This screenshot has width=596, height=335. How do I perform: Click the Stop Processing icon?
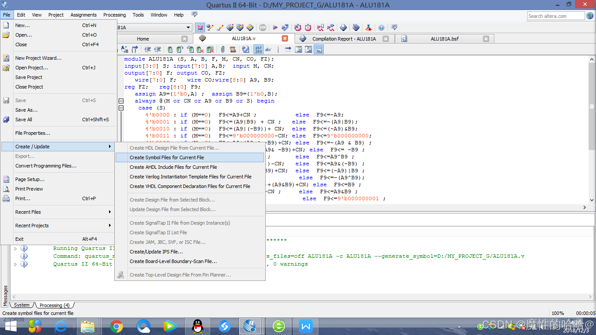(x=262, y=27)
